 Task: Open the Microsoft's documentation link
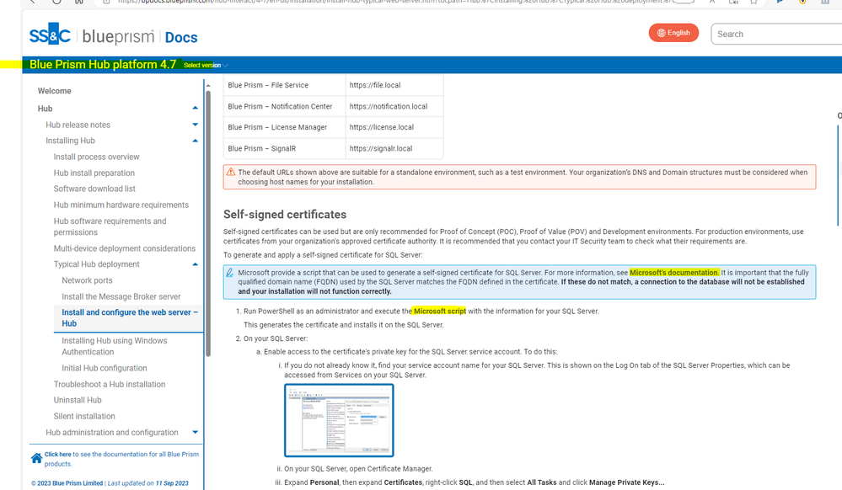(x=674, y=273)
